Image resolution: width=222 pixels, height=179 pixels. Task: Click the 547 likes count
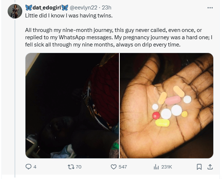[123, 167]
